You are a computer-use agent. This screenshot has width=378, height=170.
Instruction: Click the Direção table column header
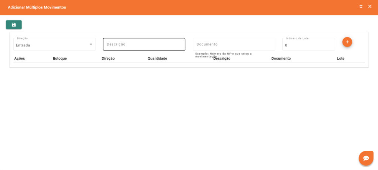[108, 59]
